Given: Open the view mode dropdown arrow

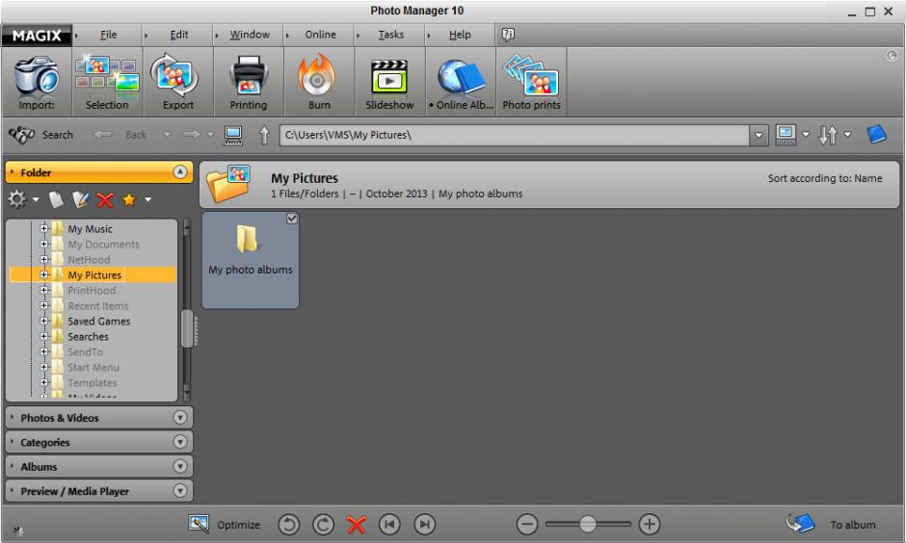Looking at the screenshot, I should 806,135.
